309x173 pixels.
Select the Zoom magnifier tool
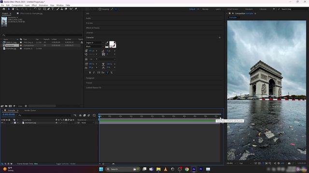(17, 9)
